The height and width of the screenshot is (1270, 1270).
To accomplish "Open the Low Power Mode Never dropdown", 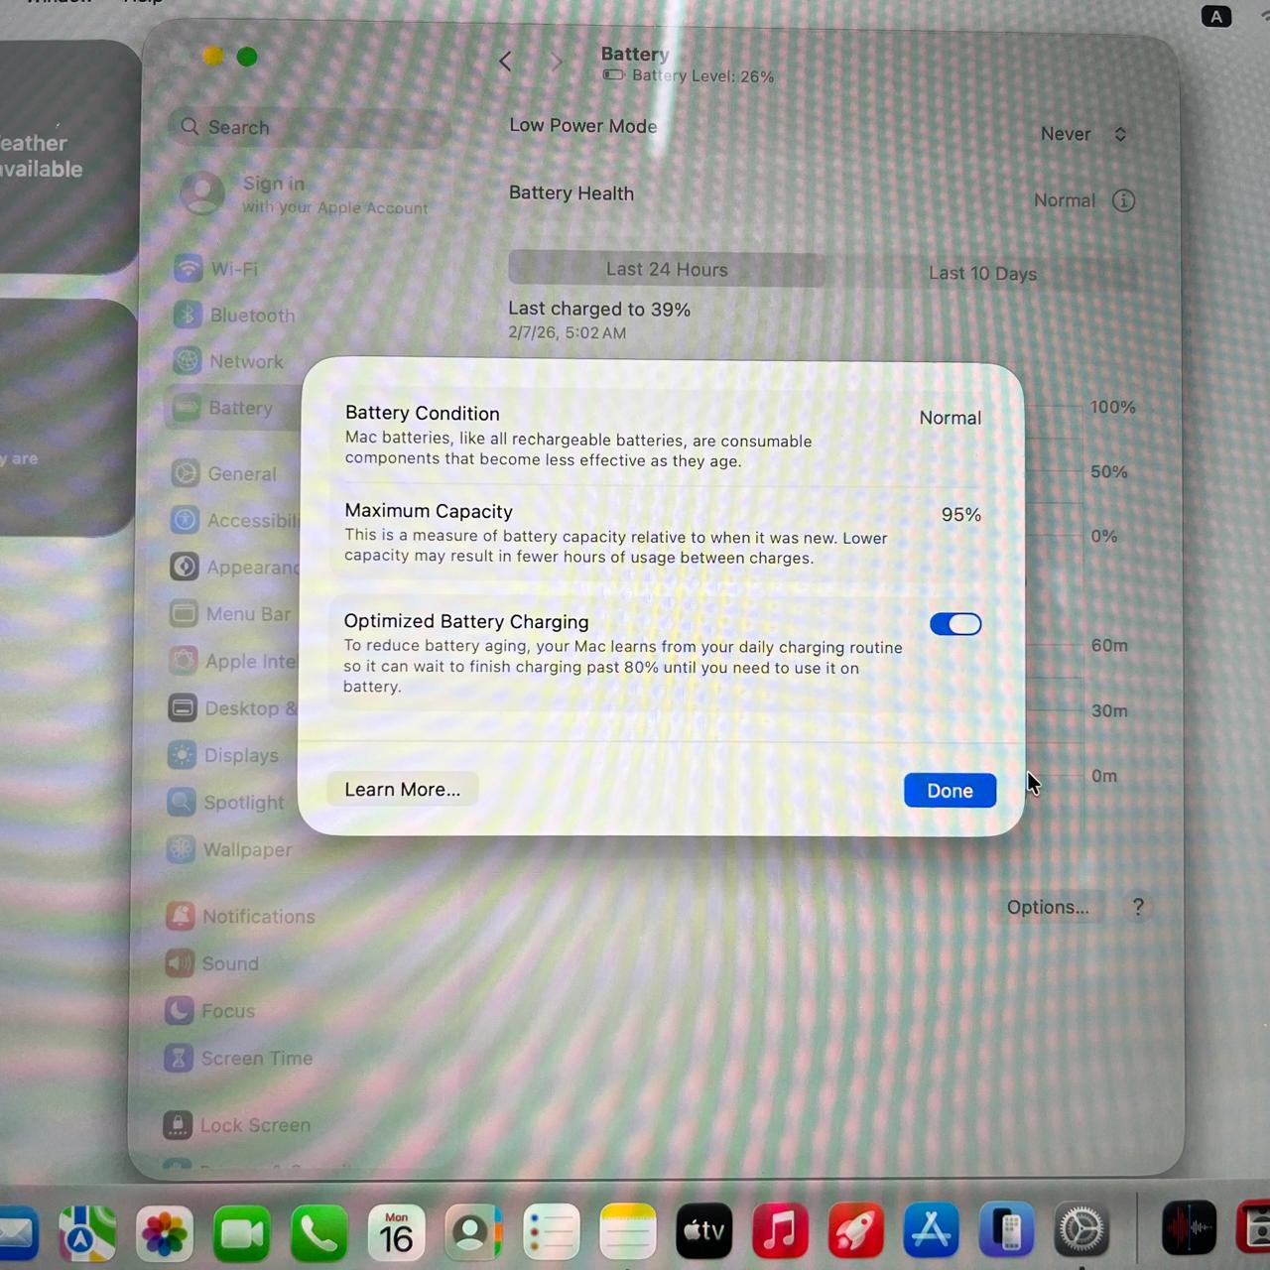I will pos(1083,134).
